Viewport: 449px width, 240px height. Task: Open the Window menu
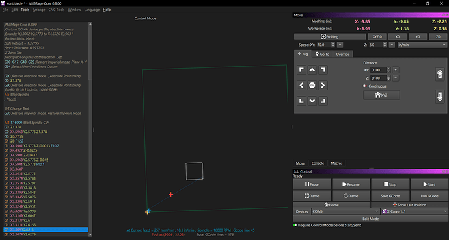(74, 10)
